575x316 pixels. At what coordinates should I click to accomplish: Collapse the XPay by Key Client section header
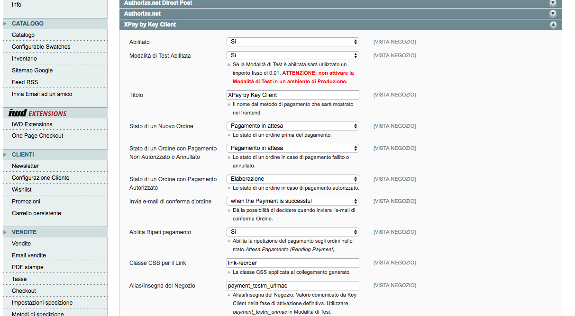(x=341, y=25)
